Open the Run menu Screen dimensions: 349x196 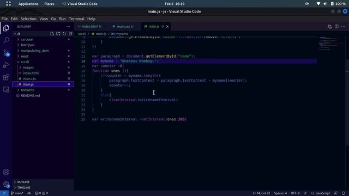tap(62, 19)
